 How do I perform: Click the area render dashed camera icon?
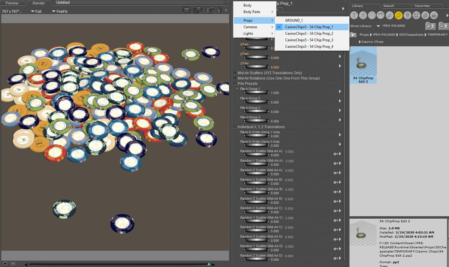[x=197, y=10]
